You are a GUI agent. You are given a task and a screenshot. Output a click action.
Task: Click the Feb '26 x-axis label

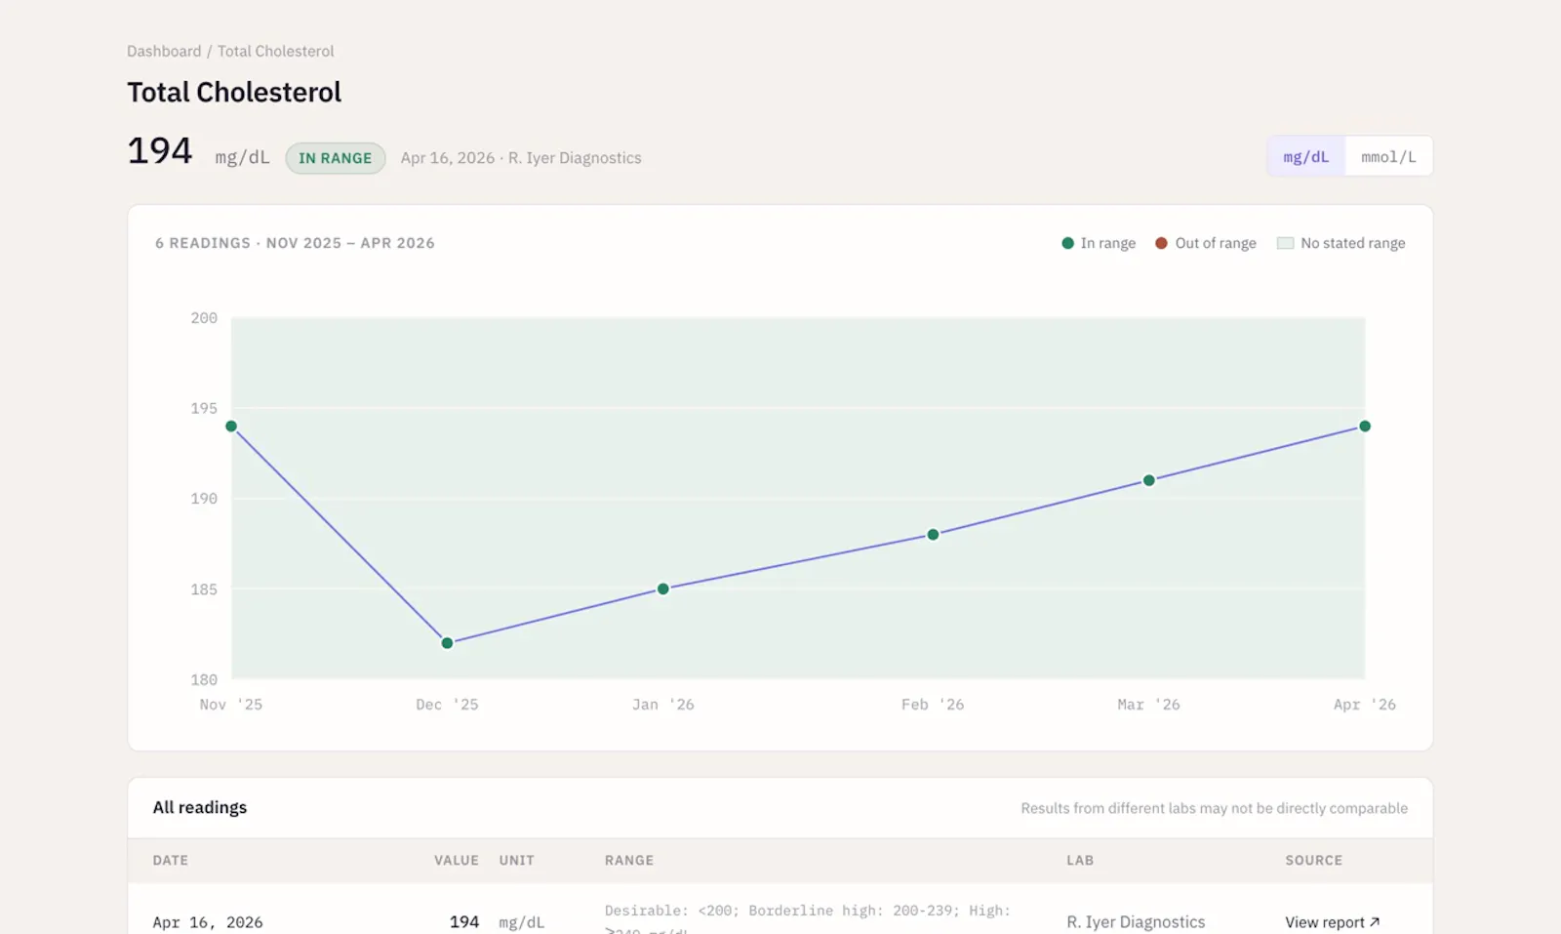[x=933, y=705]
